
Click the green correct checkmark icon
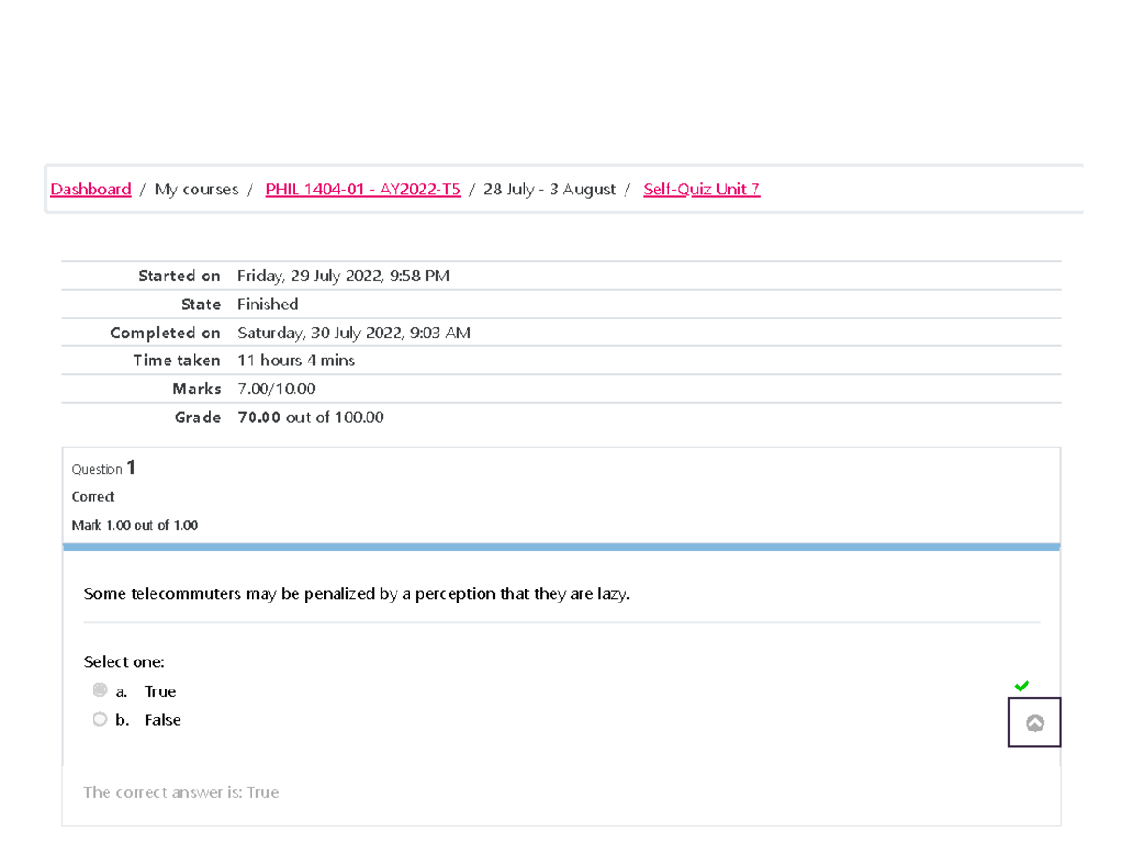pos(1022,686)
